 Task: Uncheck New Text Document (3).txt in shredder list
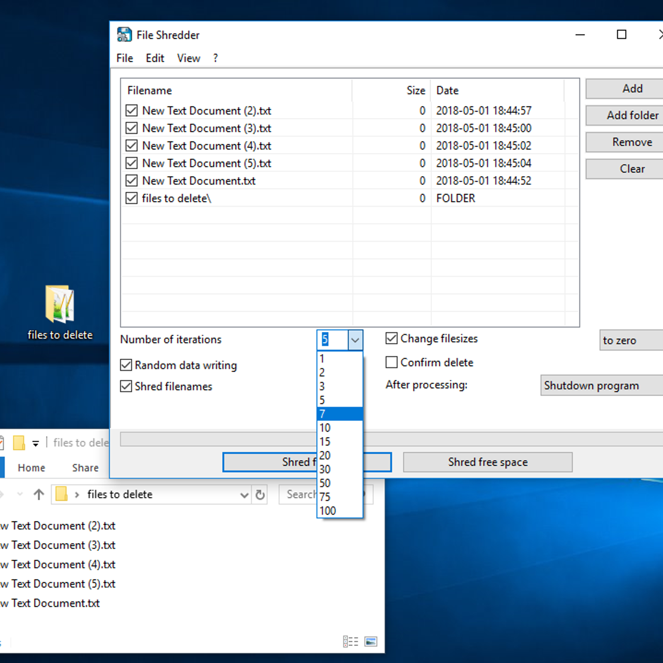tap(131, 128)
